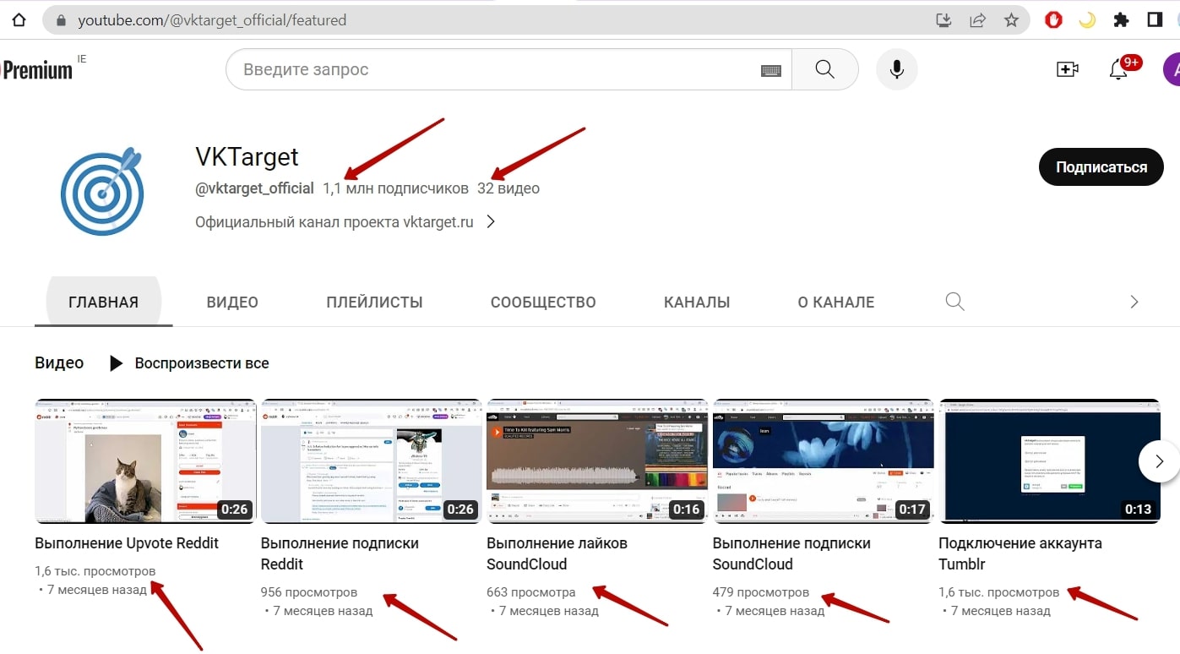Click title Выполнение подписки Reddit
Screen dimensions: 1180x654
[x=340, y=553]
